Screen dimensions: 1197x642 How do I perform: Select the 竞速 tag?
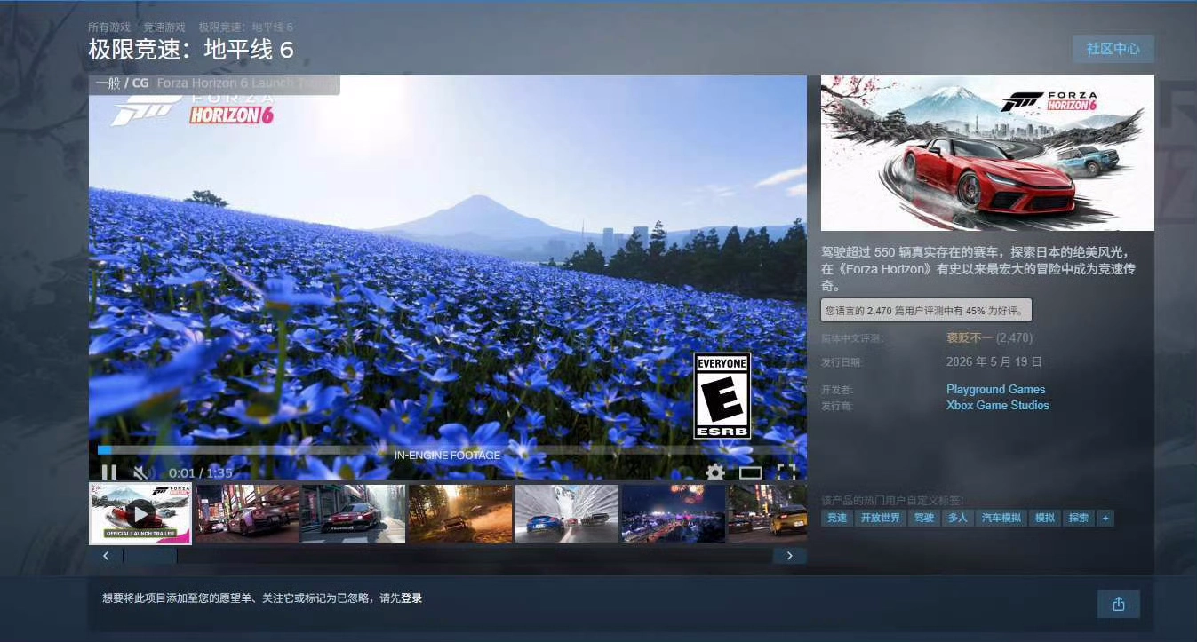pos(837,518)
